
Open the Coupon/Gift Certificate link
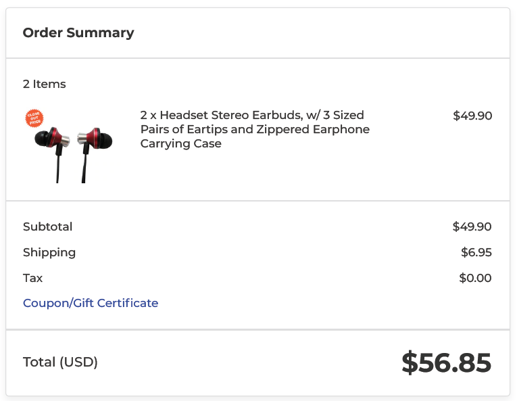click(x=91, y=303)
